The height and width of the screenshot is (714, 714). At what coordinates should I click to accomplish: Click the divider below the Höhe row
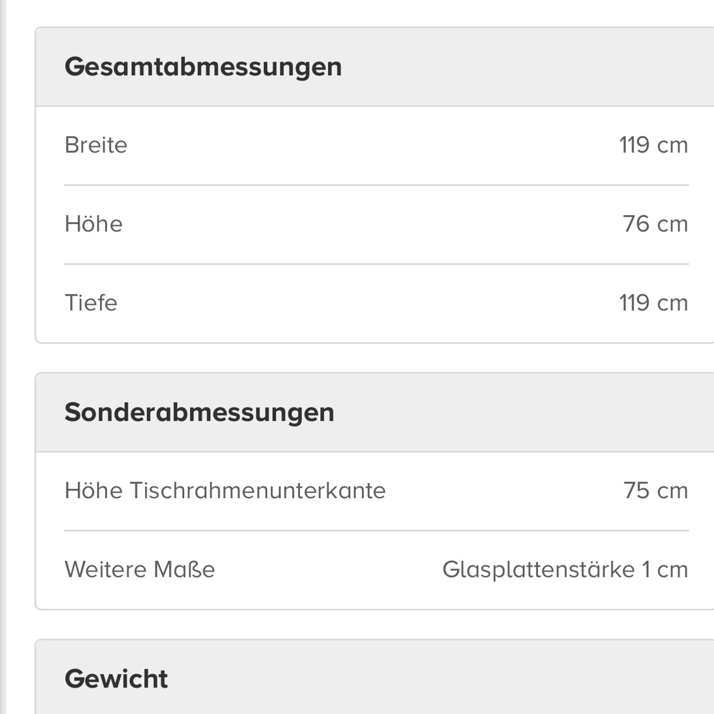click(377, 264)
